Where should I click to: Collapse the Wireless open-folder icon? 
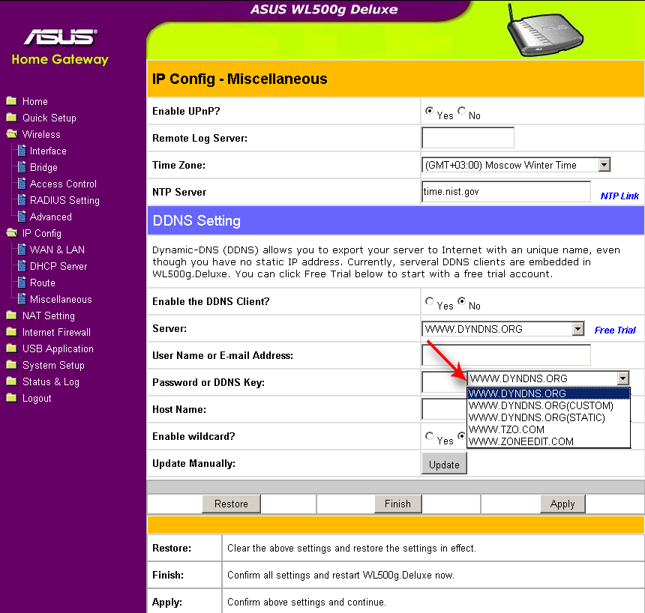[x=12, y=134]
